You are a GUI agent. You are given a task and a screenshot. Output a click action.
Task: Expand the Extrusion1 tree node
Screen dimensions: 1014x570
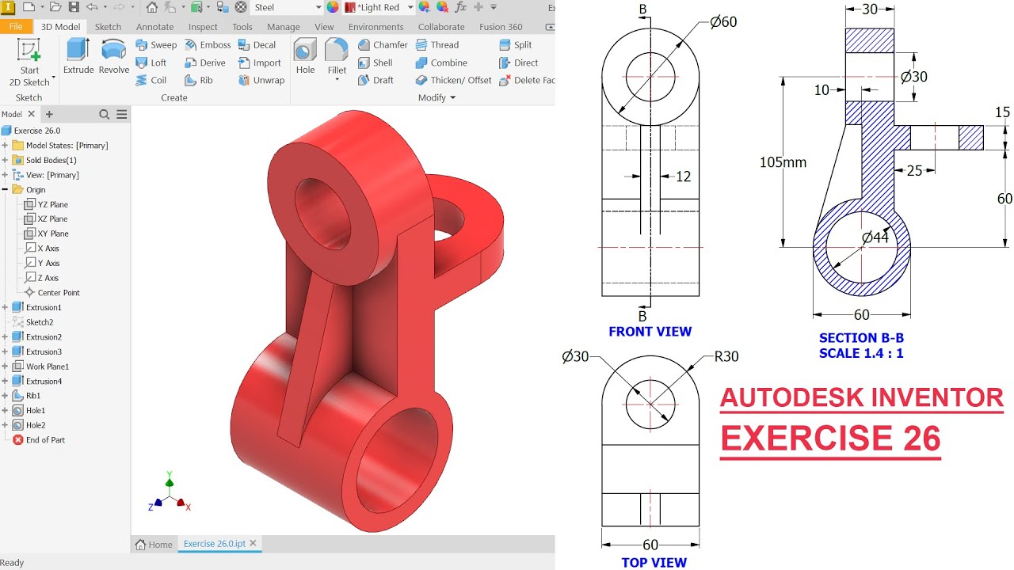coord(6,307)
